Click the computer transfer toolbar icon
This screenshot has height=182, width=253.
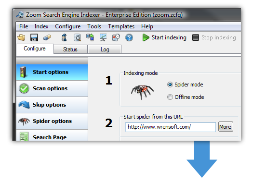tap(90, 37)
